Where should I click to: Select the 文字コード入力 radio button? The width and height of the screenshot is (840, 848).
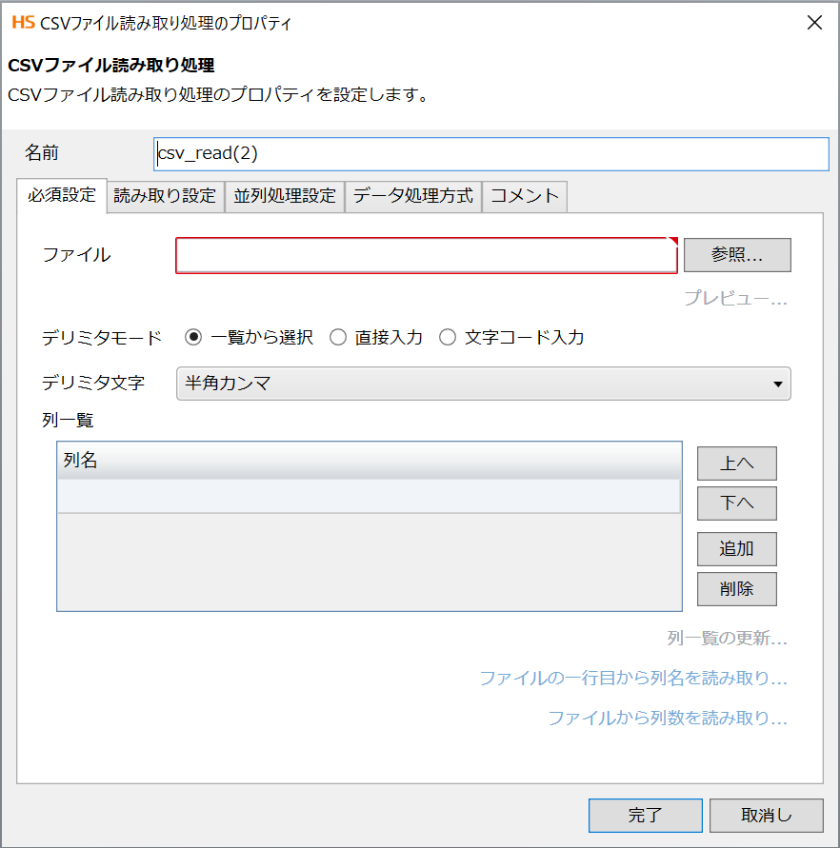point(448,338)
